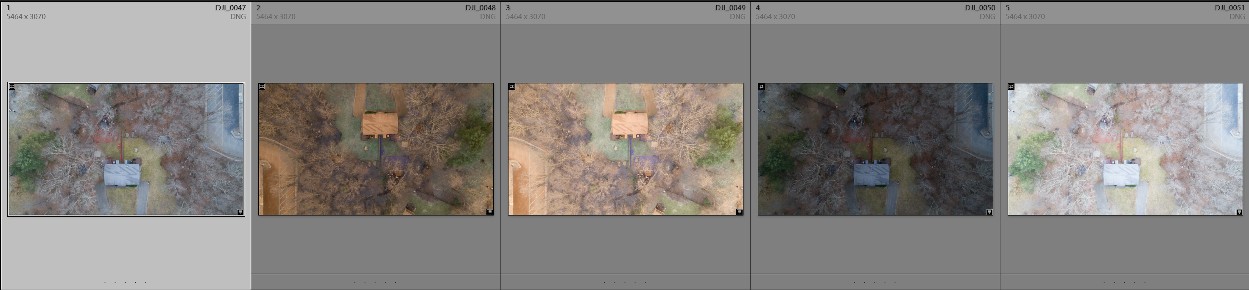The width and height of the screenshot is (1249, 290).
Task: Set three-star rating dot under DJI_0050
Action: pos(875,282)
